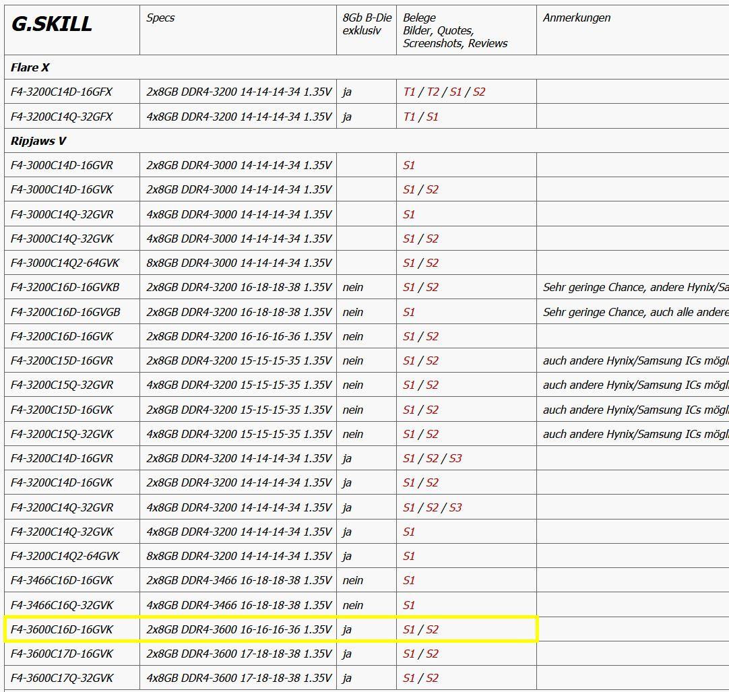Screen dimensions: 729x692
Task: Click model name F4-3200C16D-16GVKB
Action: pyautogui.click(x=65, y=287)
